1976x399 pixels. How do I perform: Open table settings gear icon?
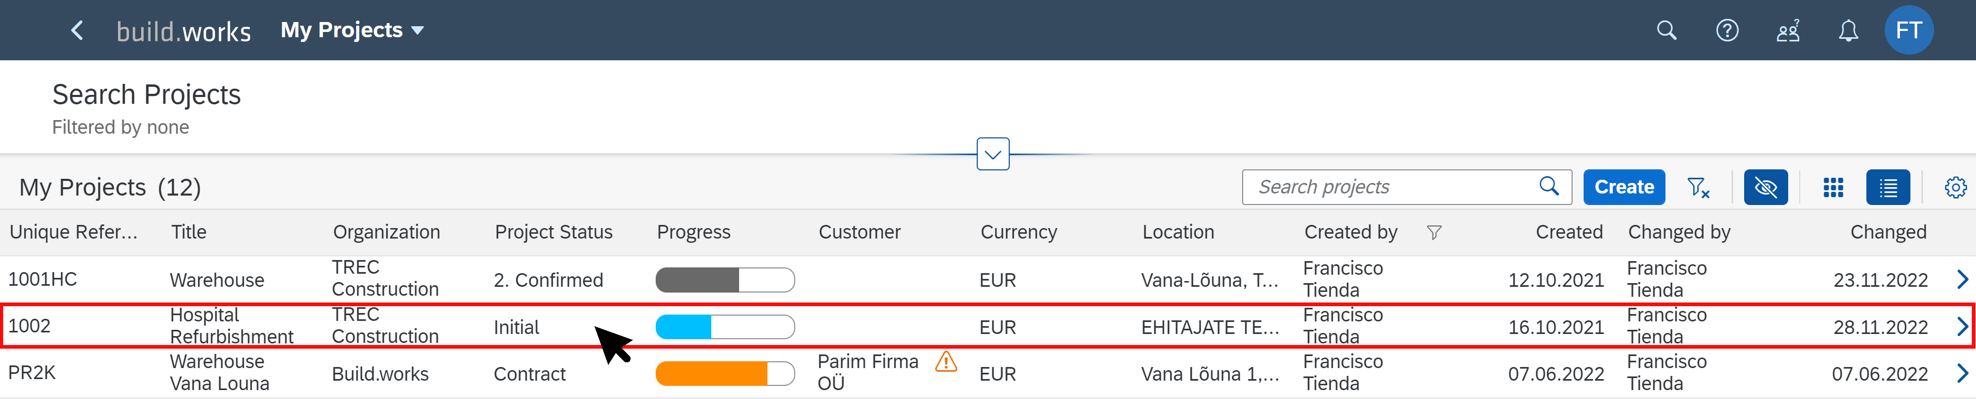(x=1956, y=187)
